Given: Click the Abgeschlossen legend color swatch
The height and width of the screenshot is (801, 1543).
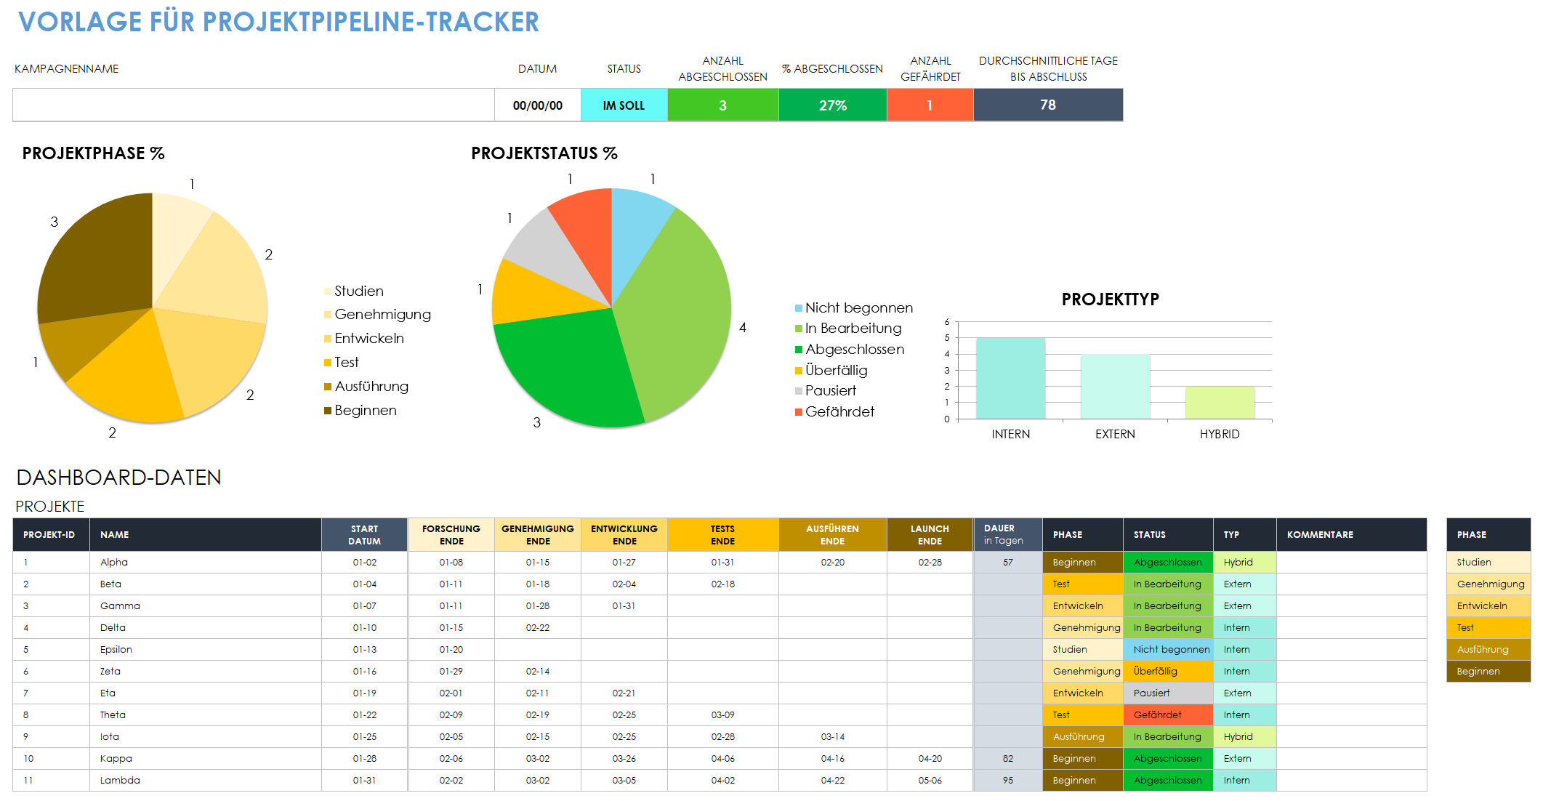Looking at the screenshot, I should click(799, 350).
